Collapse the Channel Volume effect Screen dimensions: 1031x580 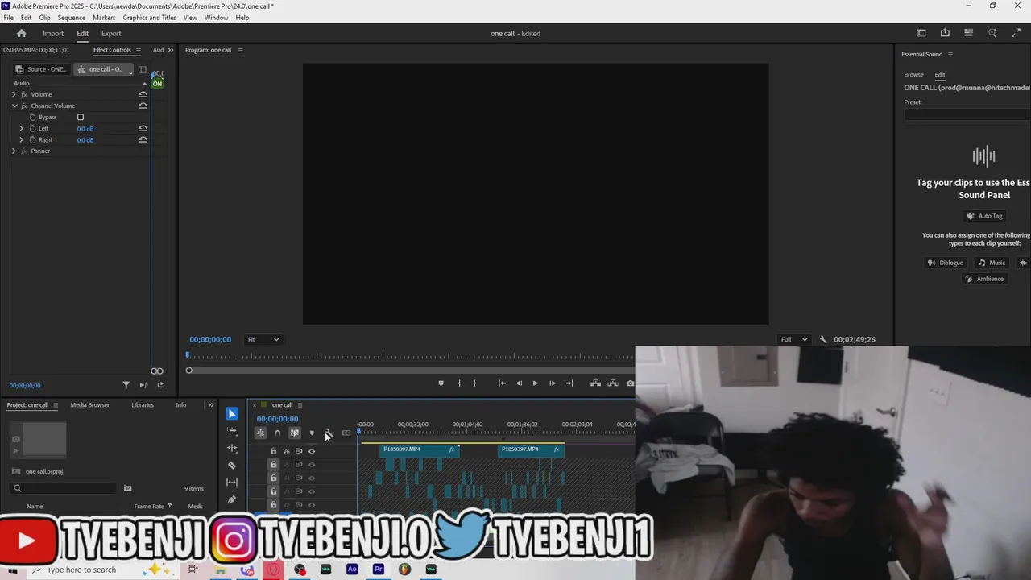[x=14, y=106]
